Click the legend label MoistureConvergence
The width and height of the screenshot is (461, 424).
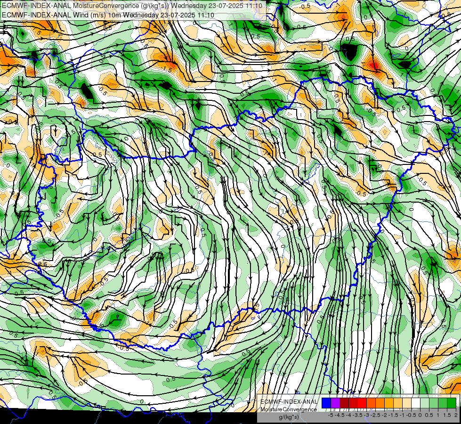coord(289,409)
